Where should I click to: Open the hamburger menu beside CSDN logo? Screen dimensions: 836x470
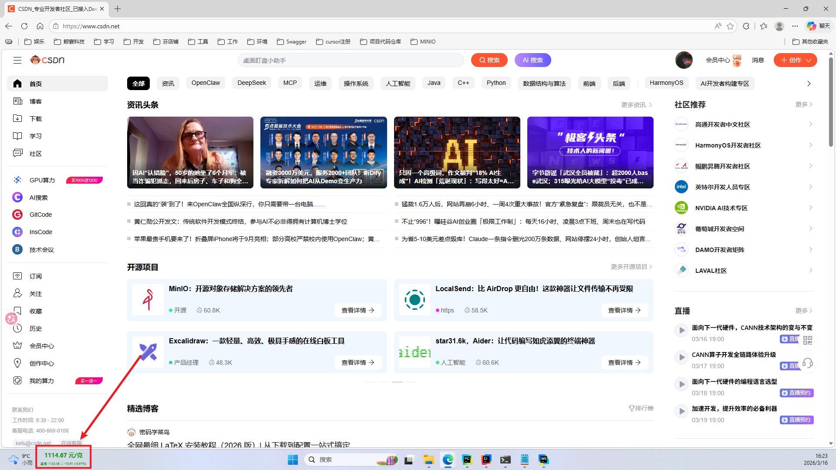[x=17, y=60]
